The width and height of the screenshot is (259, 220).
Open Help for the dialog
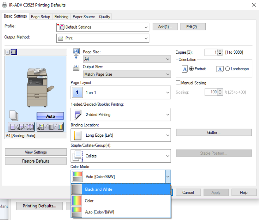244,192
